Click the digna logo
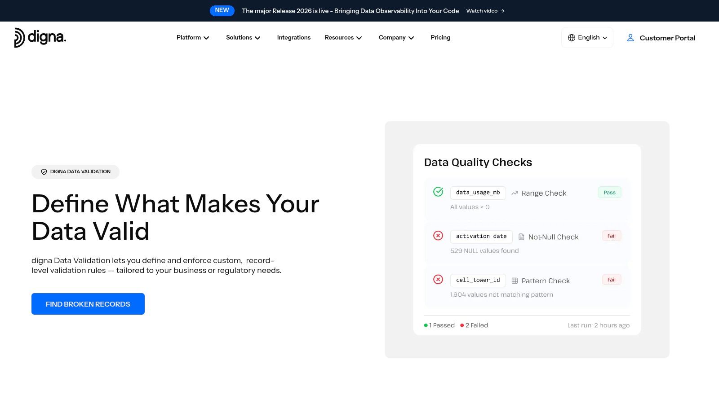This screenshot has height=404, width=719. tap(40, 38)
